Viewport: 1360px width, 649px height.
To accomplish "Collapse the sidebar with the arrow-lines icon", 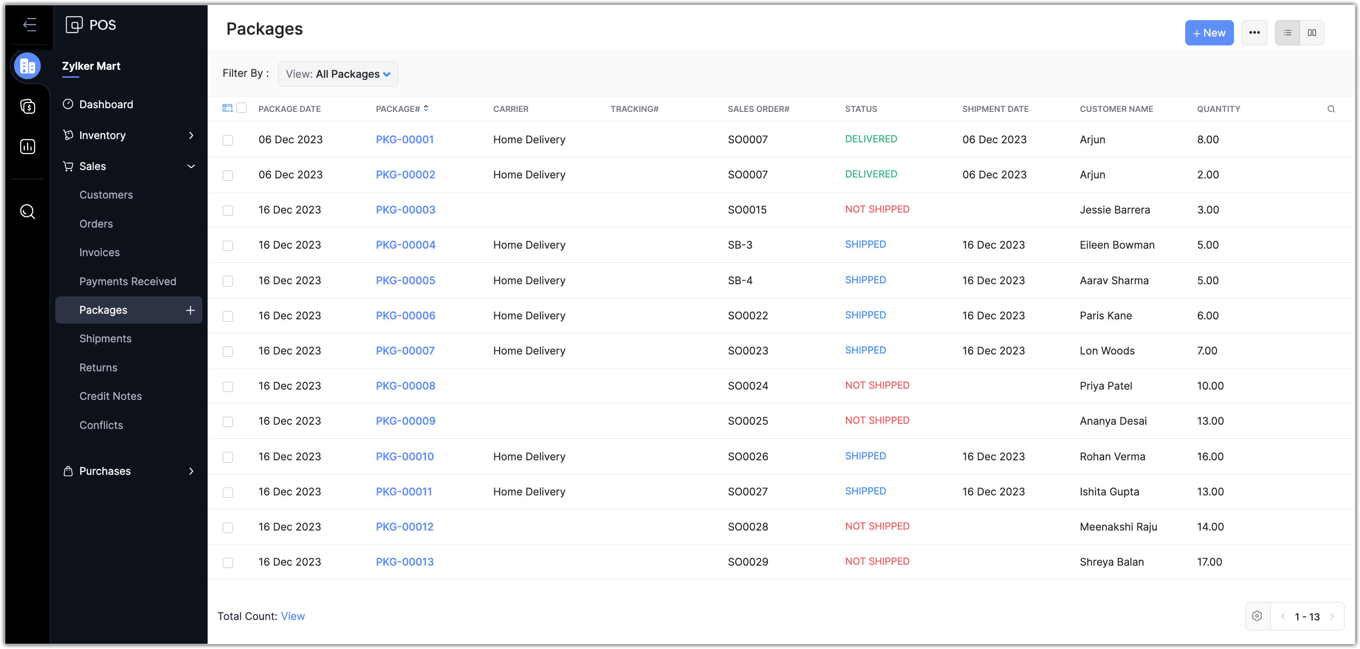I will (x=30, y=25).
